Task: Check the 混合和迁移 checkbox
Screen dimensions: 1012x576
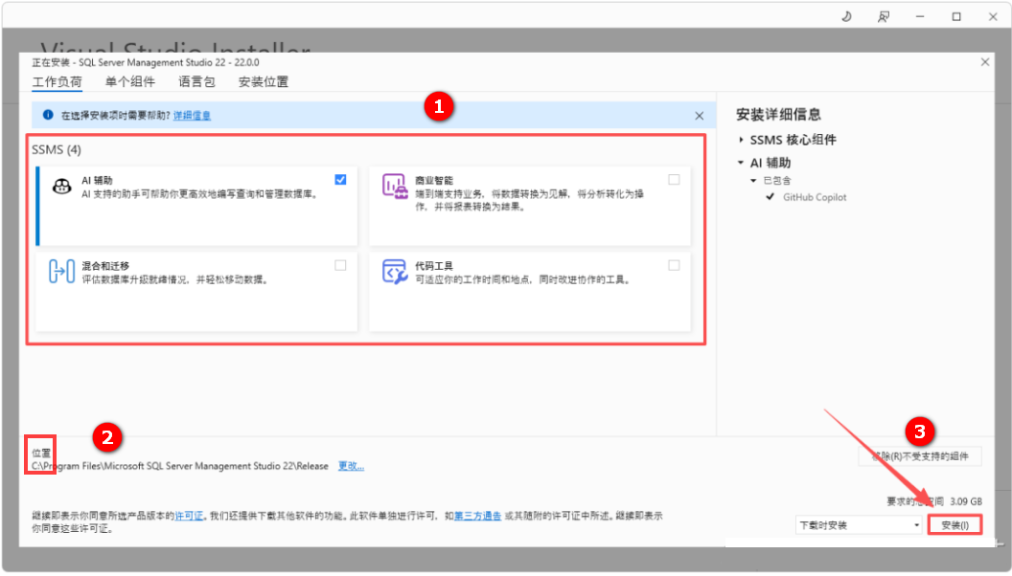Action: pyautogui.click(x=340, y=265)
